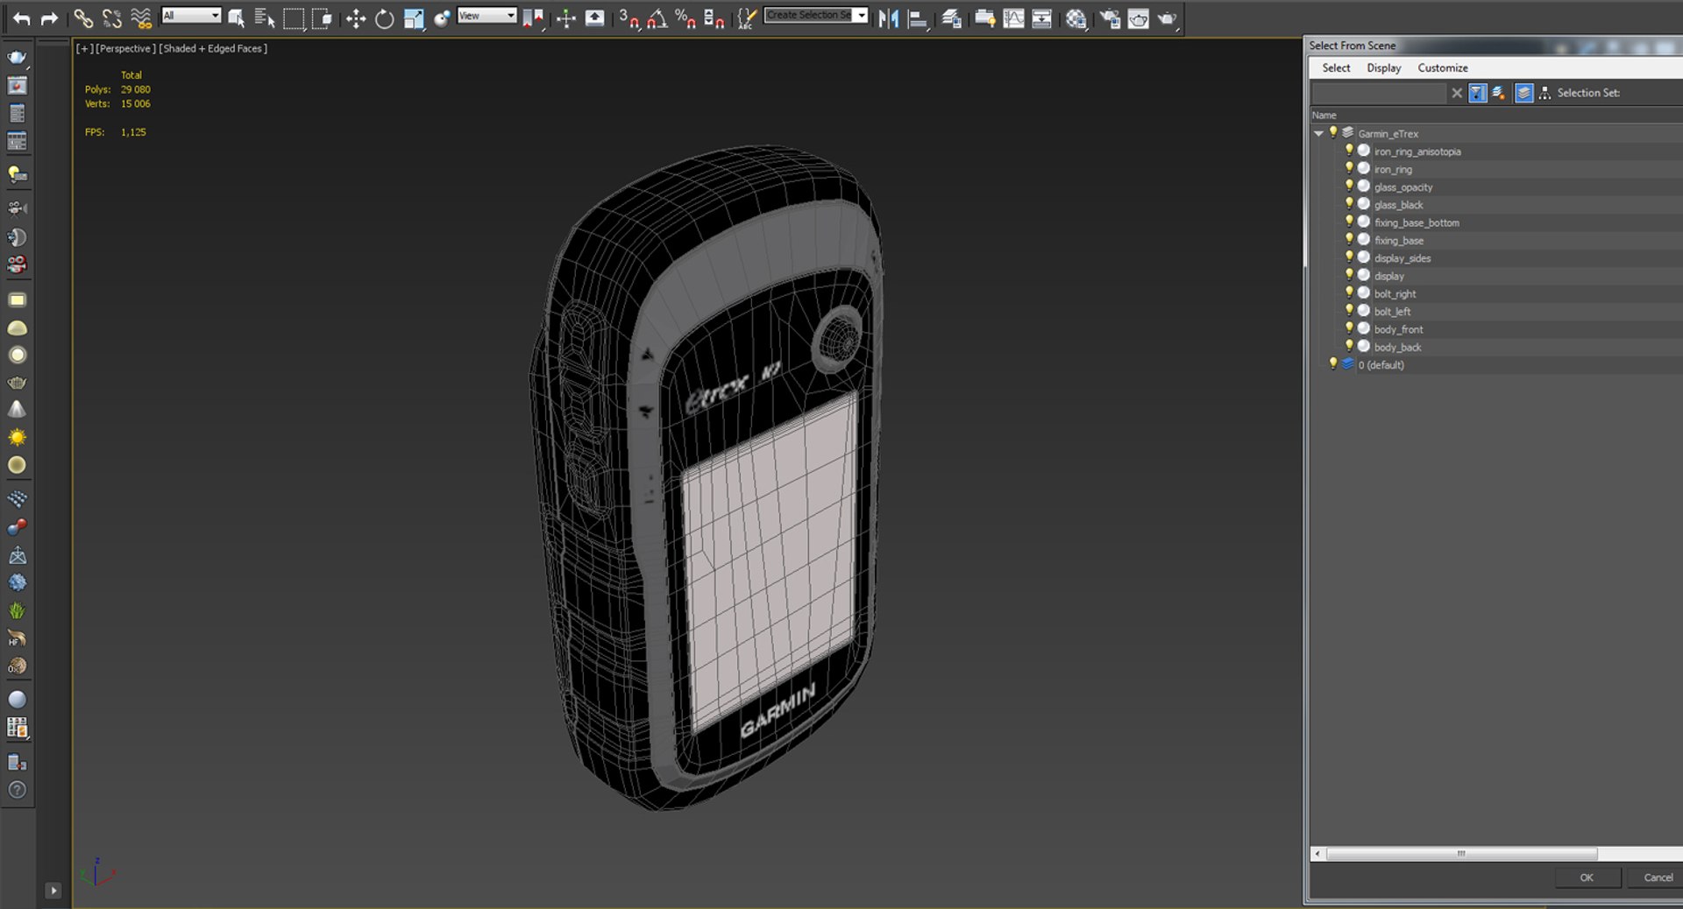This screenshot has width=1683, height=909.
Task: Toggle the light bulb visibility for fixing_base
Action: click(x=1350, y=239)
